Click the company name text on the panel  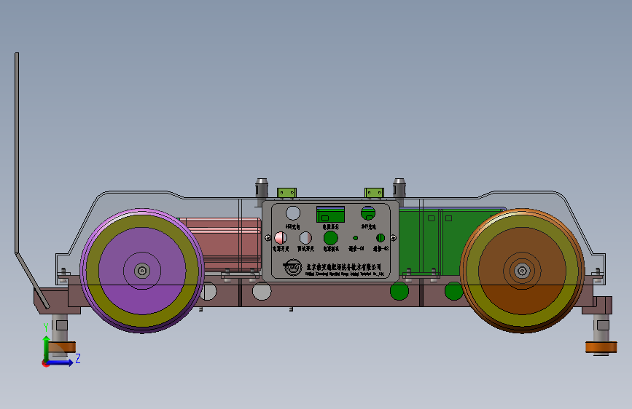tap(344, 266)
